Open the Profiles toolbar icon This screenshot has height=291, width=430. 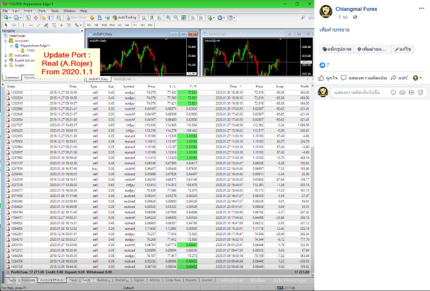[16, 18]
